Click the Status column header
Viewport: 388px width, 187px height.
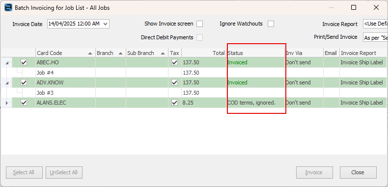[255, 53]
